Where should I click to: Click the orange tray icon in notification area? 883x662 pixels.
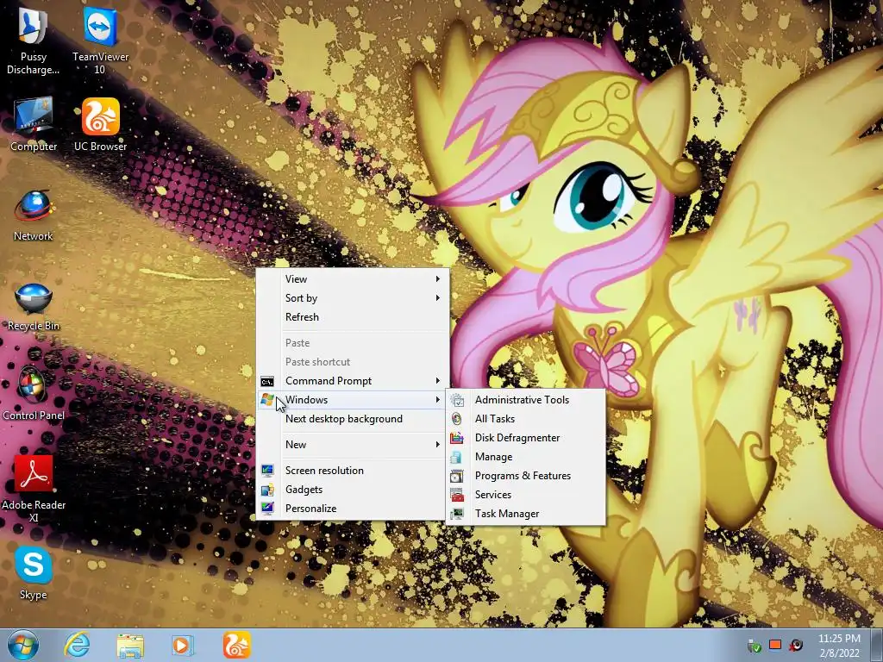pos(775,645)
